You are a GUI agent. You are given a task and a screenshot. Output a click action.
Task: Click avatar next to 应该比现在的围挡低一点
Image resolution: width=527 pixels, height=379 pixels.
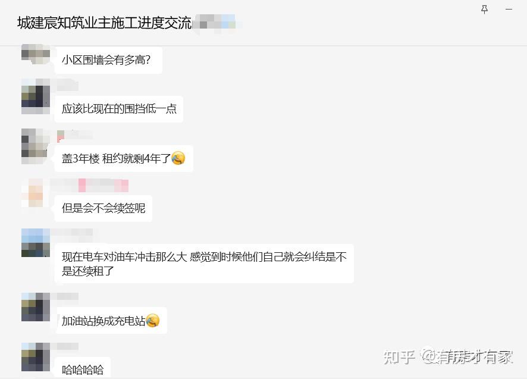[36, 96]
